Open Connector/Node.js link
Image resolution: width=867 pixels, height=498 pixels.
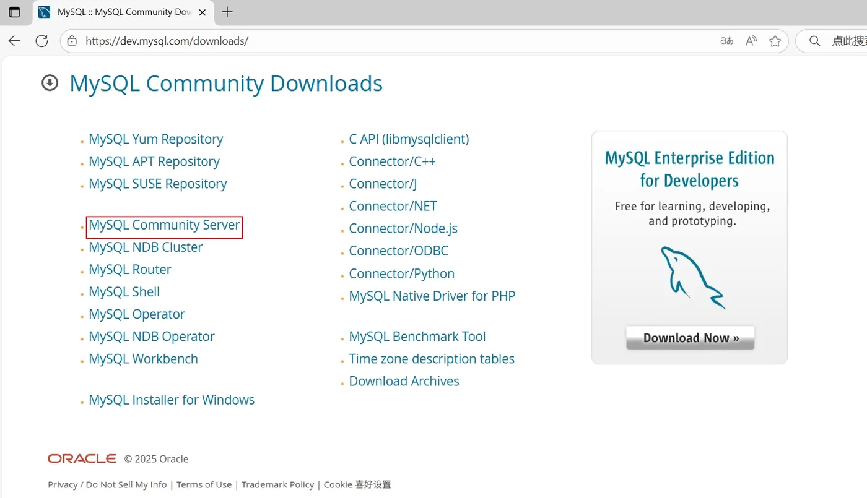pos(403,228)
